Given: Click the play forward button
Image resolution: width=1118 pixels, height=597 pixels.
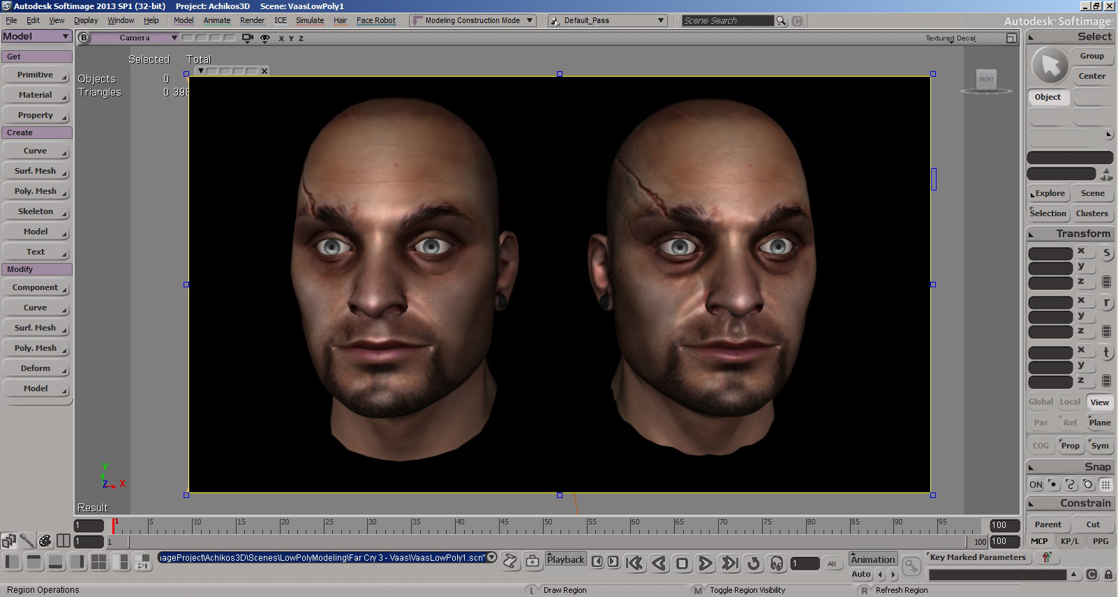Looking at the screenshot, I should (x=706, y=563).
